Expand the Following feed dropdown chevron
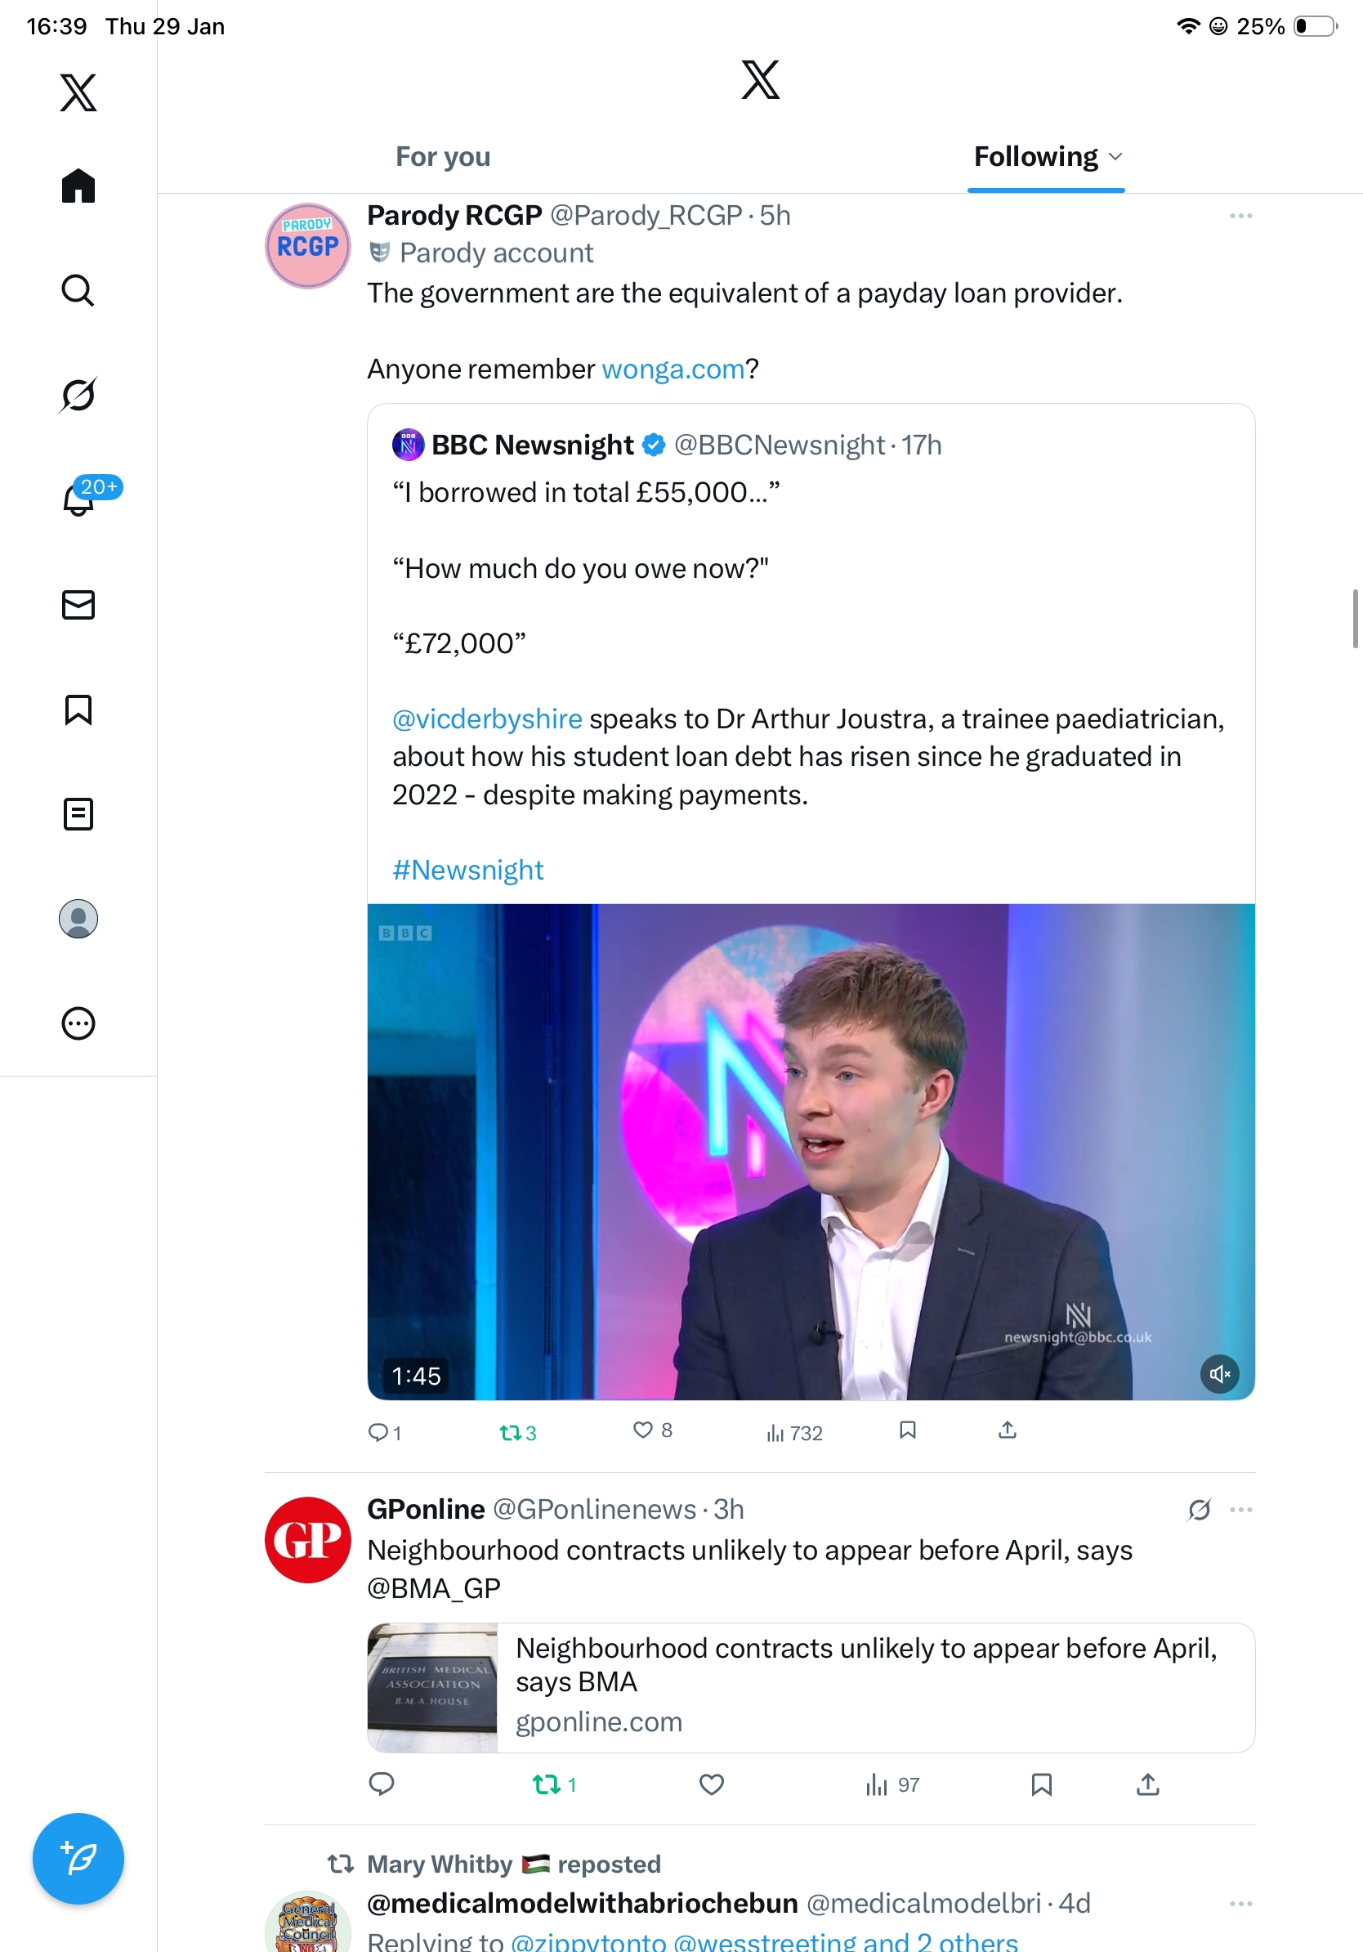Viewport: 1363px width, 1952px height. coord(1115,156)
